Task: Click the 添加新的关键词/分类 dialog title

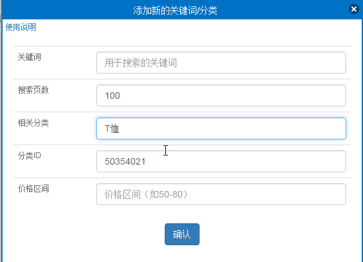Action: [x=175, y=10]
